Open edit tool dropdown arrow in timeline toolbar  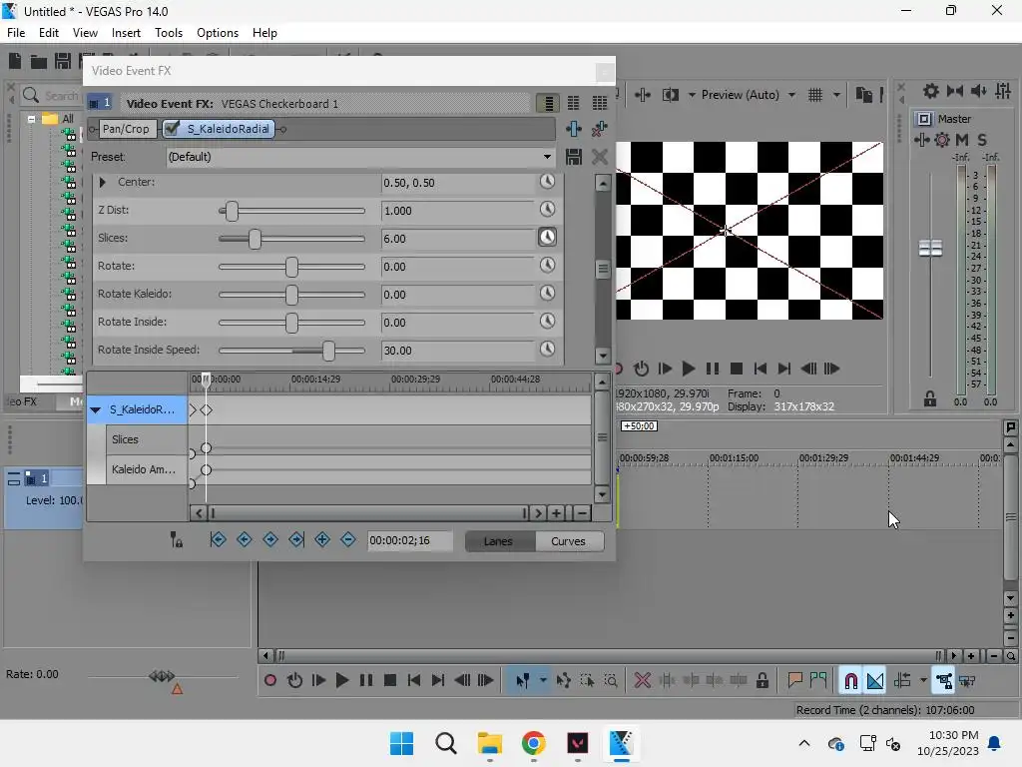tap(543, 680)
